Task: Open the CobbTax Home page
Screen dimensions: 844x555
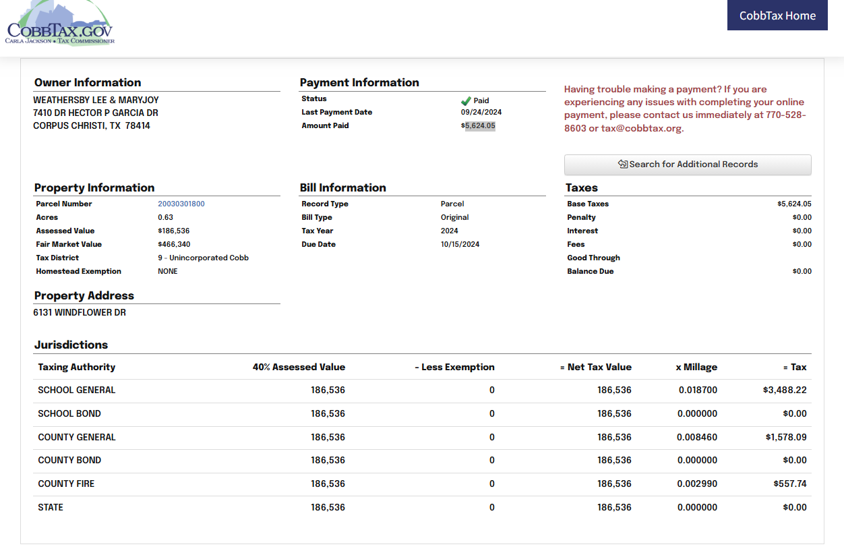Action: (777, 16)
